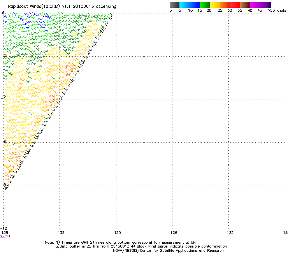Select the green 15-20 knots legend band
Image resolution: width=288 pixels, height=253 pixels.
pos(205,5)
